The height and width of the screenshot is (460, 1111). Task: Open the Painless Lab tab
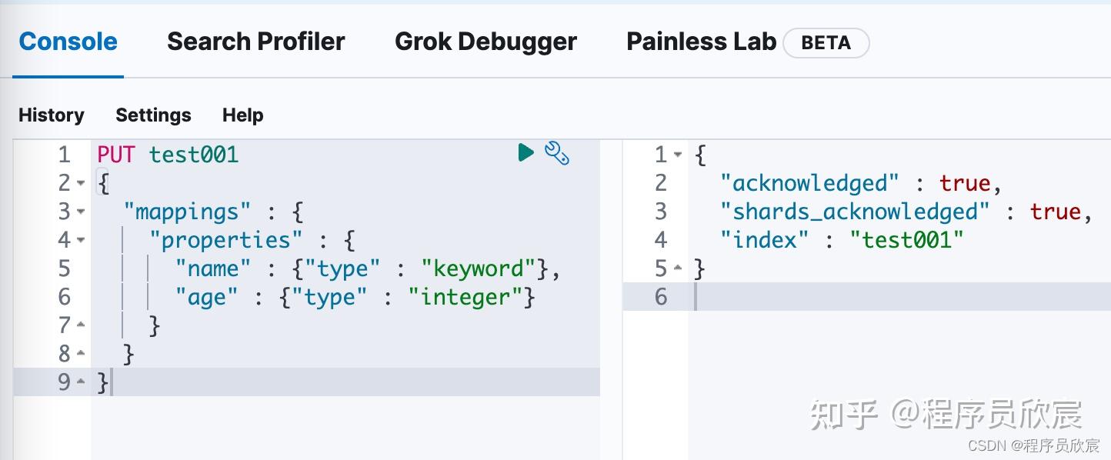[701, 42]
